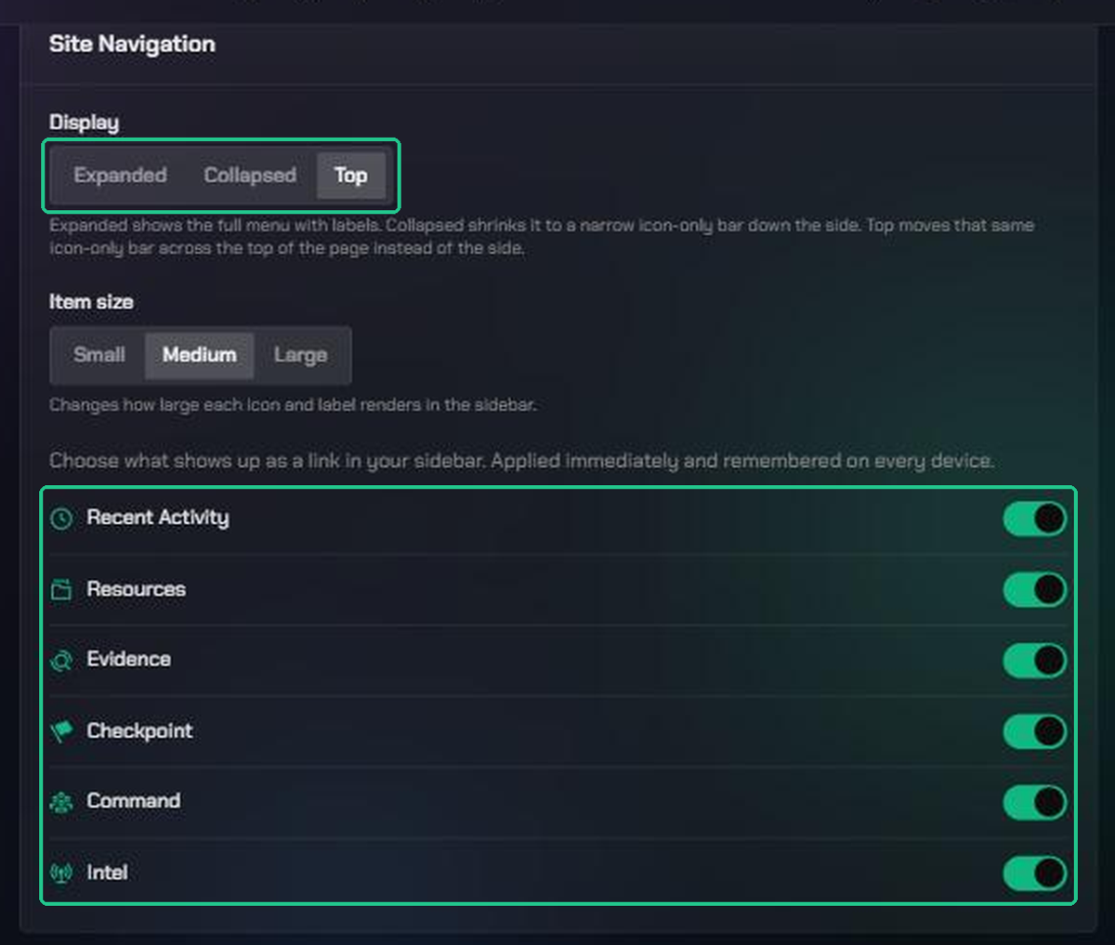Click the Intel label text
1115x945 pixels.
click(107, 872)
